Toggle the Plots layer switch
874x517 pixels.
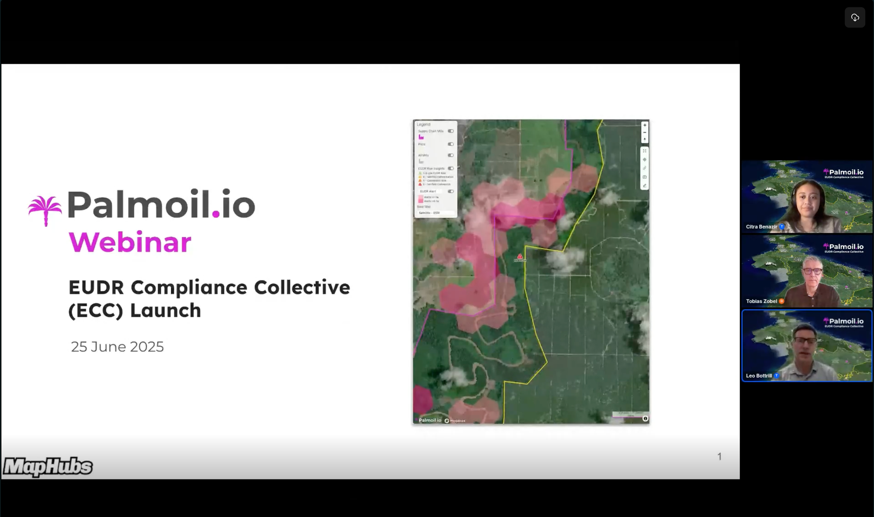(x=451, y=144)
